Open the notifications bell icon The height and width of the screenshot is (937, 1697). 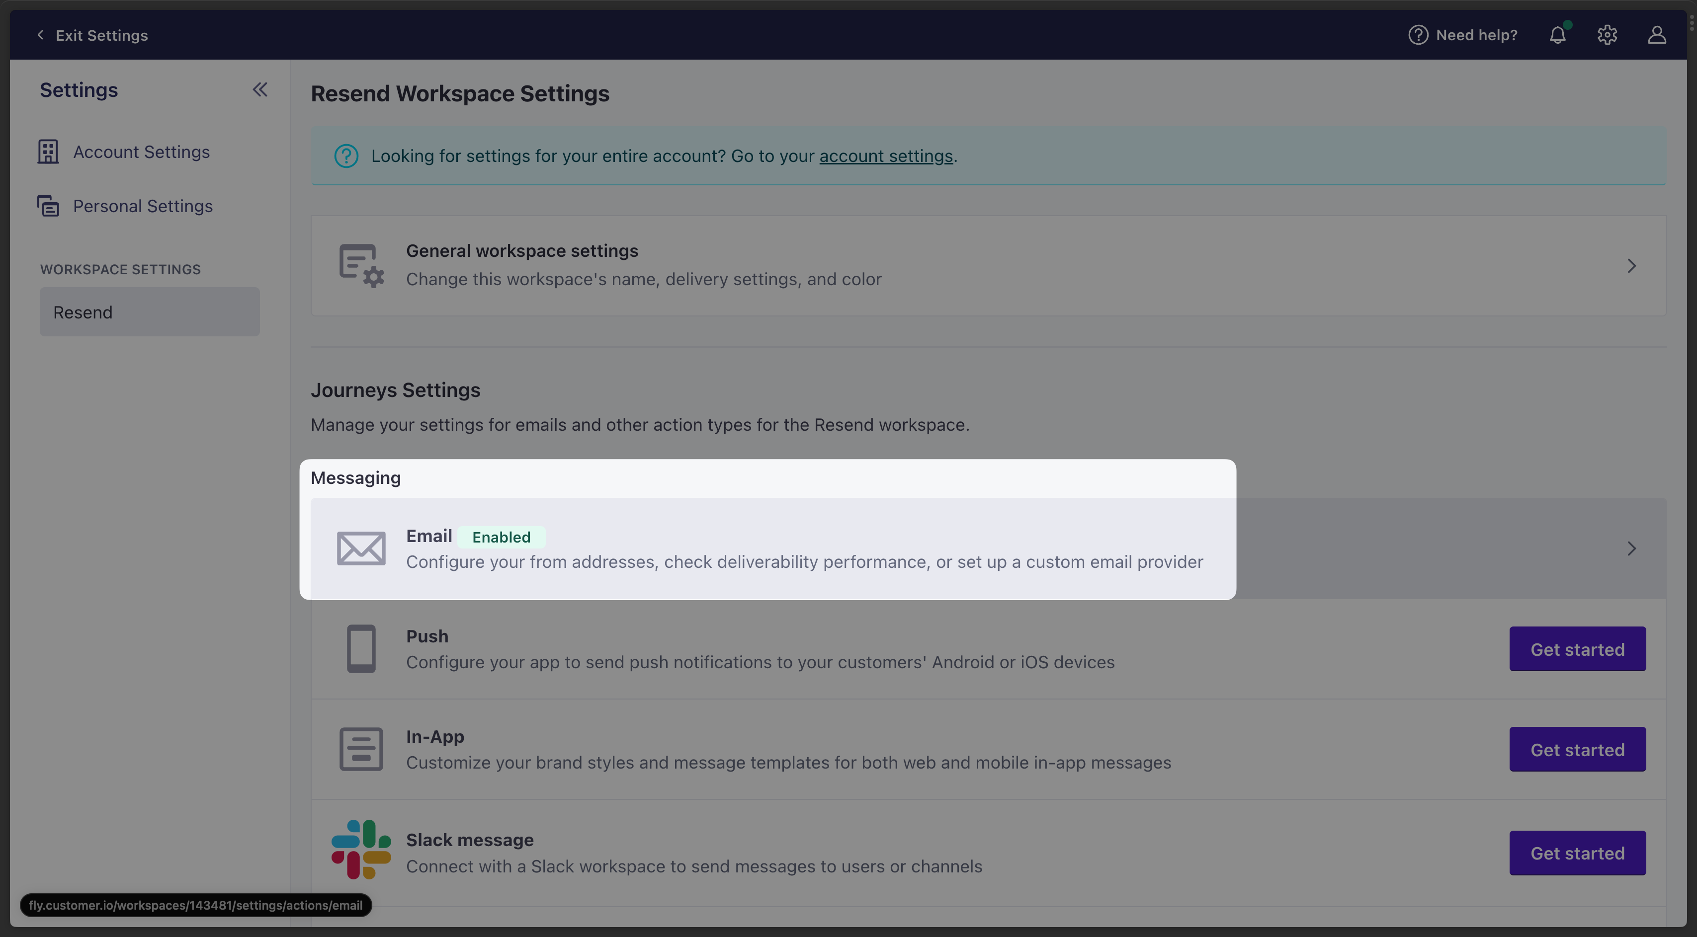coord(1558,35)
